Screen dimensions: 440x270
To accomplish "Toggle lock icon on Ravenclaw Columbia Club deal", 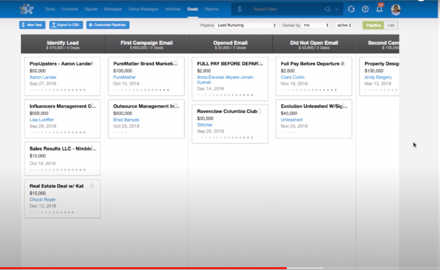I will 260,111.
